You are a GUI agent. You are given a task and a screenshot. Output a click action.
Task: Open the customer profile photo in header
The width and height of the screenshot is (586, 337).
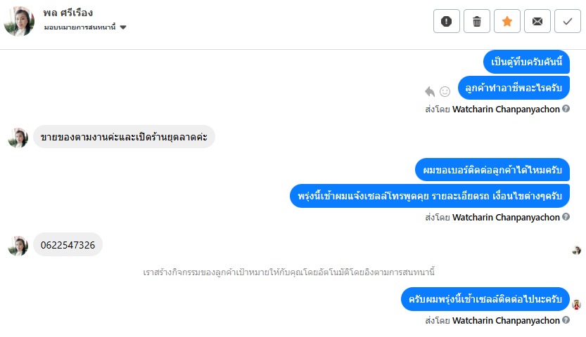point(19,21)
